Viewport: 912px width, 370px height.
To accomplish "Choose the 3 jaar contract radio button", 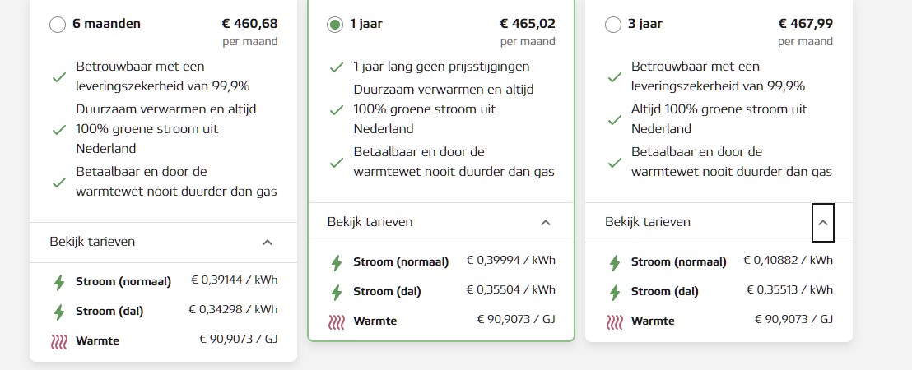I will pos(613,25).
